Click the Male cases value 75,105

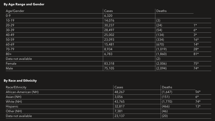[109, 68]
